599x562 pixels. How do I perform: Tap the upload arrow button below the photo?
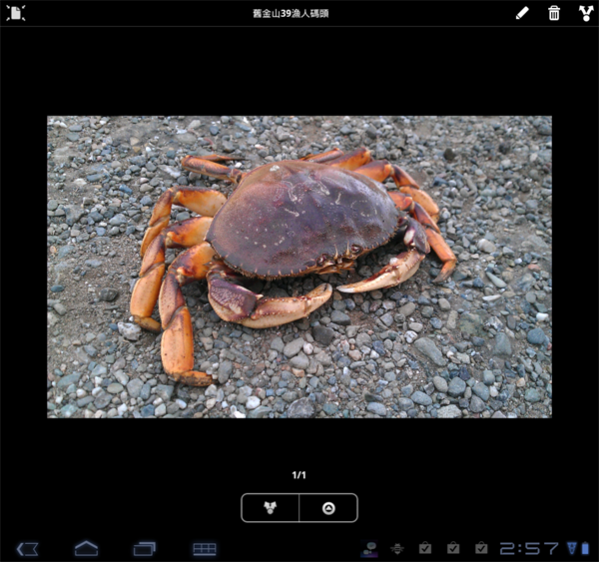pyautogui.click(x=328, y=508)
